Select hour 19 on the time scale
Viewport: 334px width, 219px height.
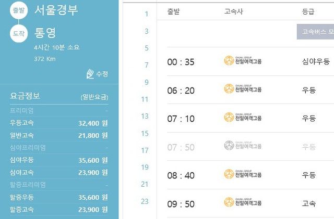tap(145, 167)
